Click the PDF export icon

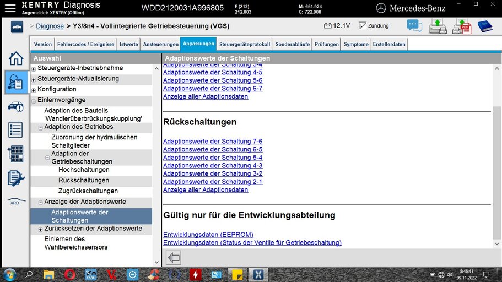[x=462, y=26]
